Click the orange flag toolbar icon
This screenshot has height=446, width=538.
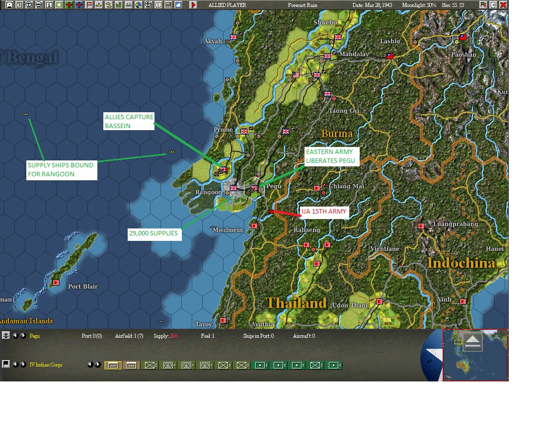pos(89,5)
